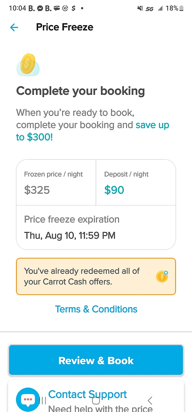
Task: Select the Frozen price per night card
Action: (56, 182)
